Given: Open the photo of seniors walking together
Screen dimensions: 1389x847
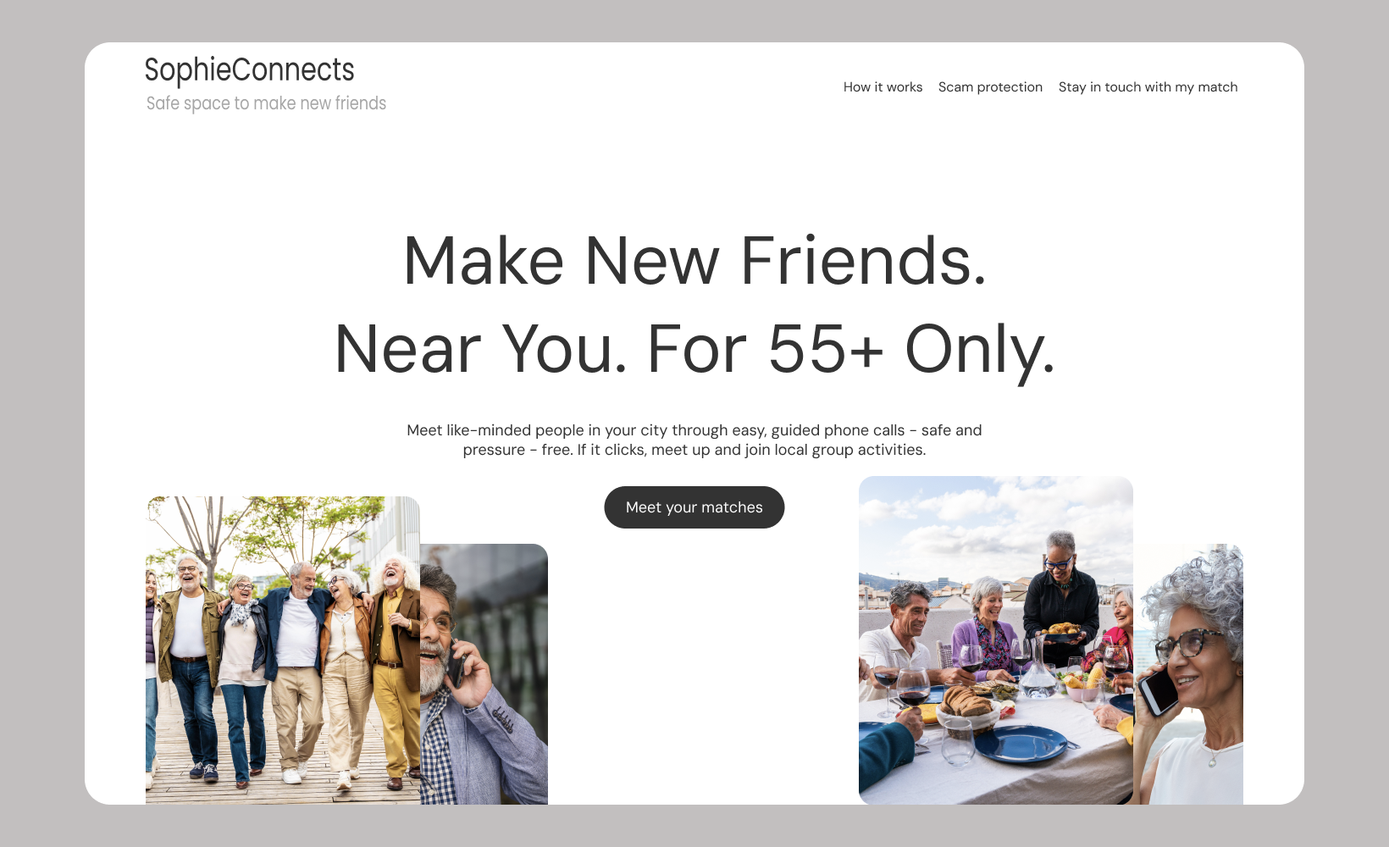Looking at the screenshot, I should click(283, 650).
